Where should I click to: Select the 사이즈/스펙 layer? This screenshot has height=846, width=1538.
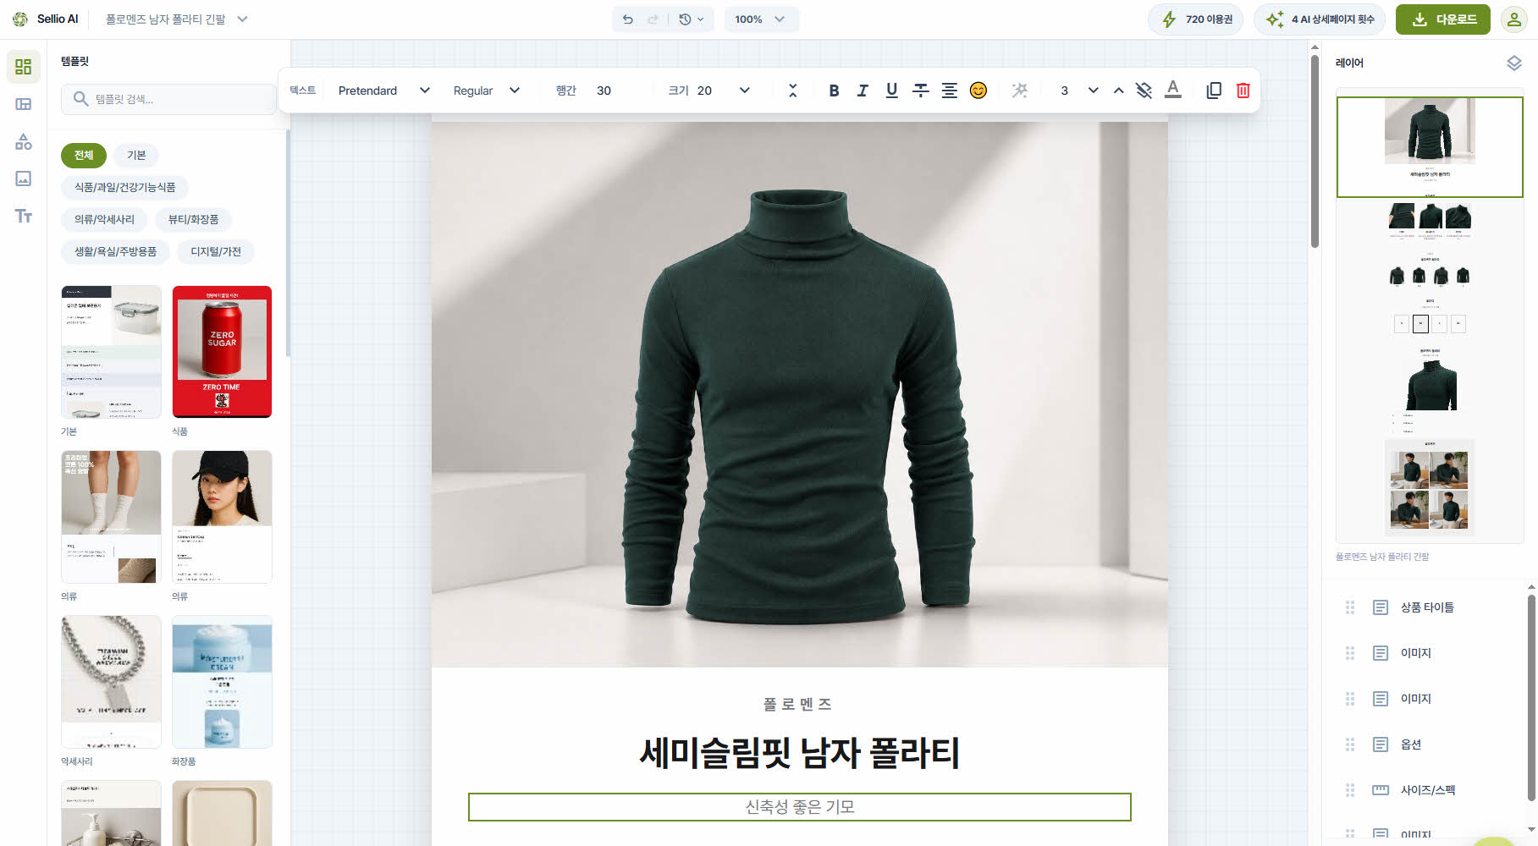(1427, 790)
